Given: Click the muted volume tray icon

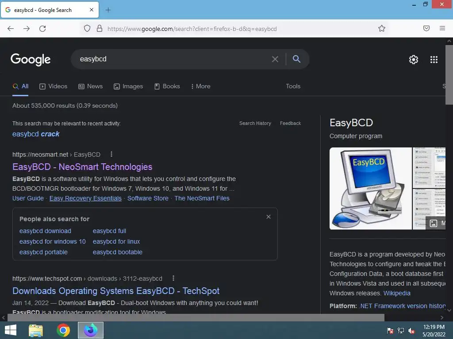Looking at the screenshot, I should 411,331.
